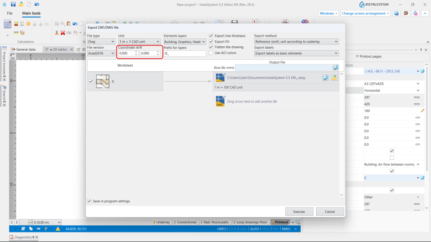Click the Save icon in the title bar
This screenshot has height=242, width=431.
13,4
